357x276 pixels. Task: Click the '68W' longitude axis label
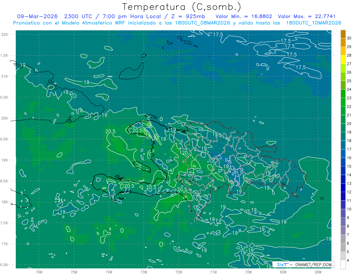pyautogui.click(x=318, y=272)
